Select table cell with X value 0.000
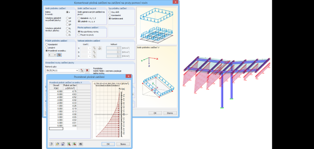Viewport: 314px width, 149px height. coord(56,109)
